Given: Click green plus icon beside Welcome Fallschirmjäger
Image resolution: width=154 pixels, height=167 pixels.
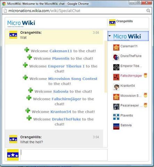Looking at the screenshot, I should coord(29,98).
